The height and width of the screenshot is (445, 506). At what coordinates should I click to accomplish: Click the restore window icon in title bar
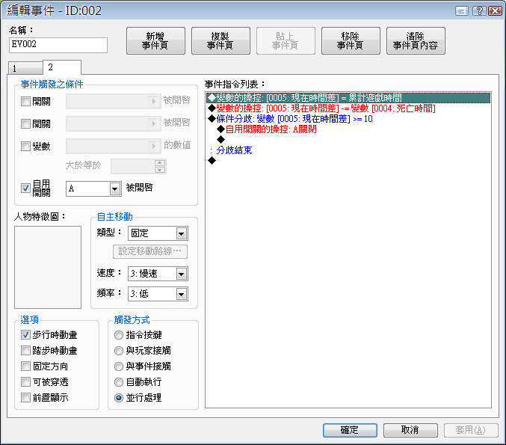click(x=462, y=11)
